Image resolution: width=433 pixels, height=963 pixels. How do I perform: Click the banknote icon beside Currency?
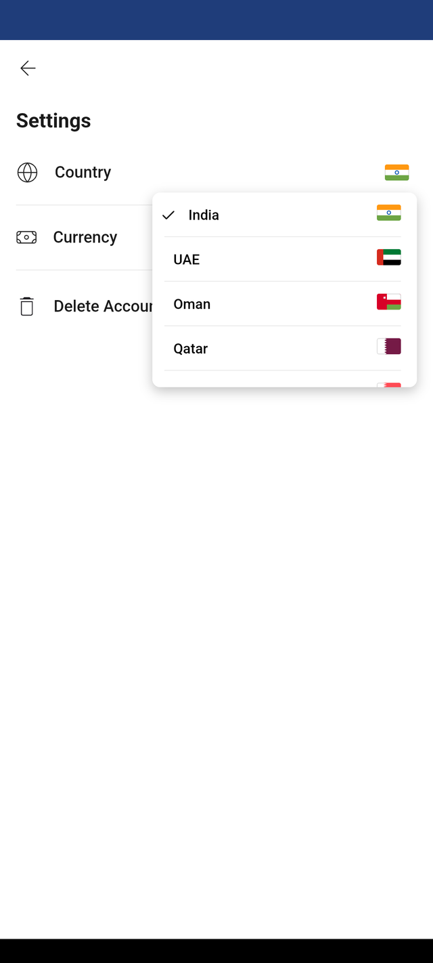click(x=26, y=238)
